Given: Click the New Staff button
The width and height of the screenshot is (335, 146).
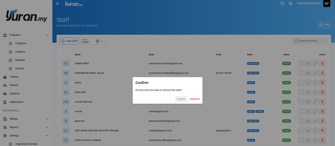Looking at the screenshot, I should (x=69, y=41).
